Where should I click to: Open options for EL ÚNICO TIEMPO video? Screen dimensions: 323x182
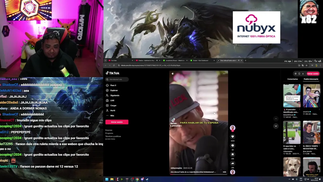(319, 146)
